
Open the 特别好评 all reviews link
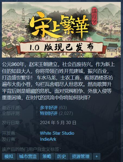click(x=49, y=113)
